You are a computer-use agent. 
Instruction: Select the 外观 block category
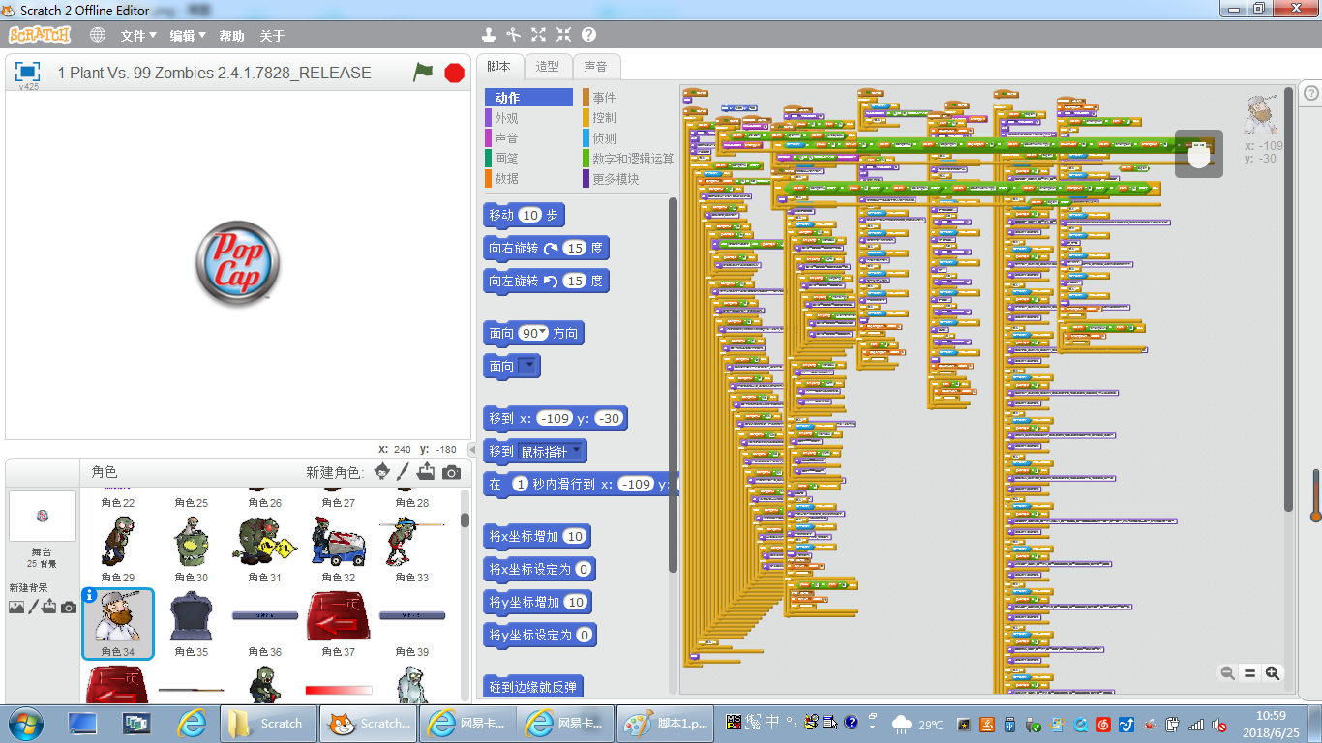click(x=506, y=118)
